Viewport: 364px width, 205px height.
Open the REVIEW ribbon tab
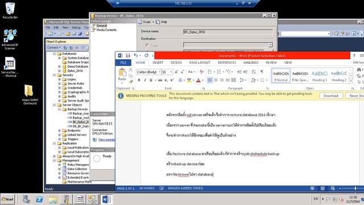coord(271,63)
